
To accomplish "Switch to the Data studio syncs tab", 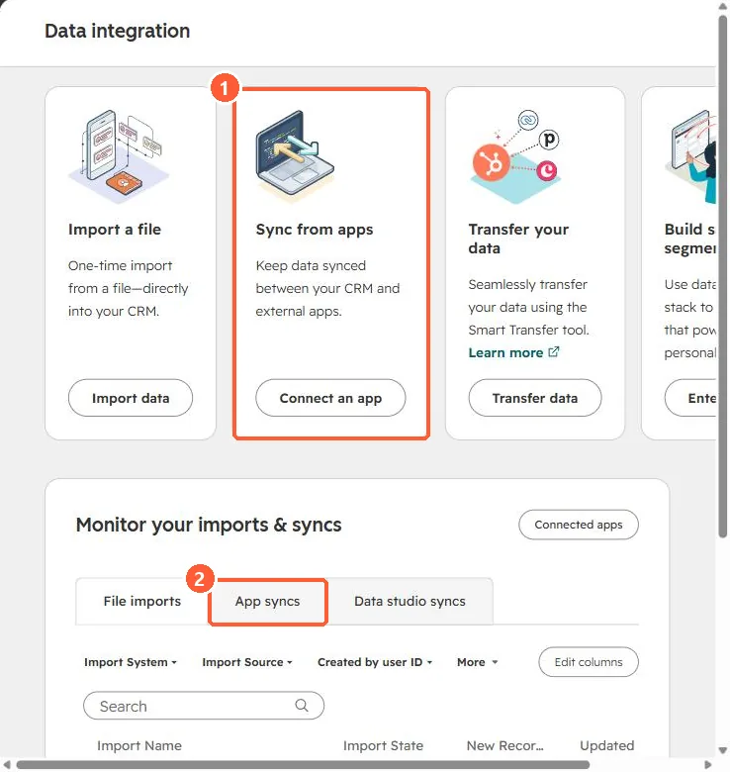I will 410,601.
